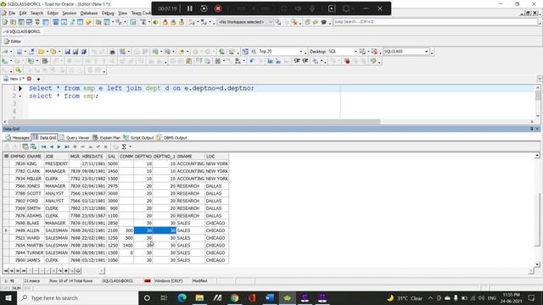Select the SCOTT employee name cell
The width and height of the screenshot is (543, 305).
point(35,194)
